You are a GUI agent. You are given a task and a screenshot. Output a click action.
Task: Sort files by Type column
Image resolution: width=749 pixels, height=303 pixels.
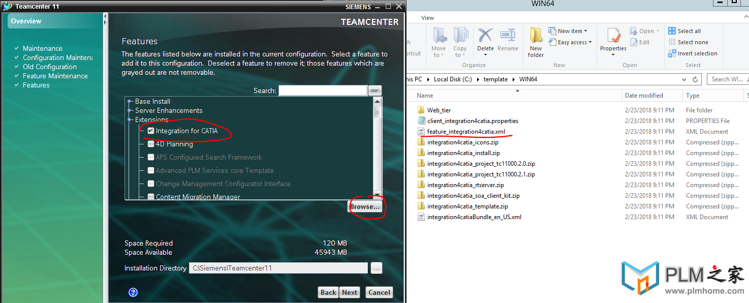[693, 96]
